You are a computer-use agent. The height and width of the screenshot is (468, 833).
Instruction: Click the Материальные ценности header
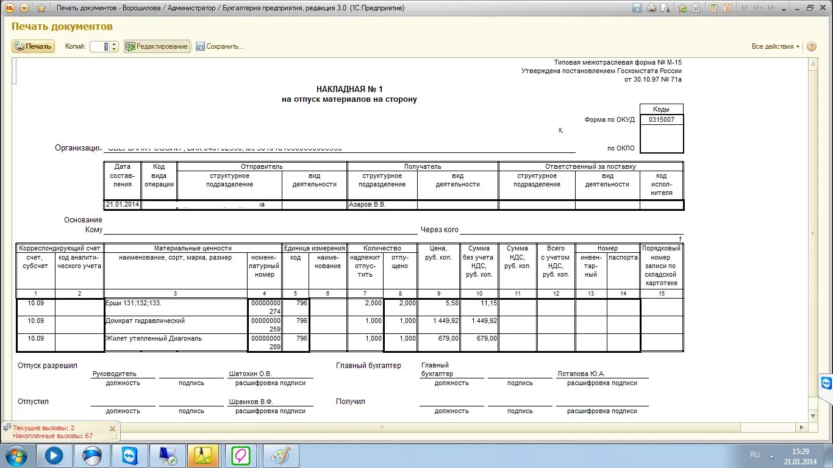(193, 248)
